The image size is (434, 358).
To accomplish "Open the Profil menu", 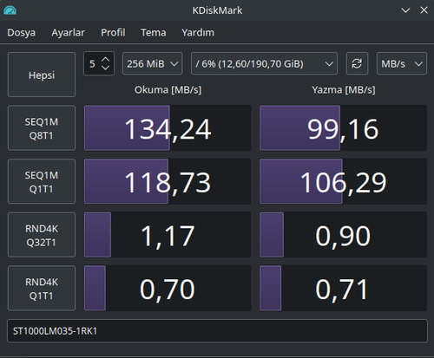I will click(113, 33).
